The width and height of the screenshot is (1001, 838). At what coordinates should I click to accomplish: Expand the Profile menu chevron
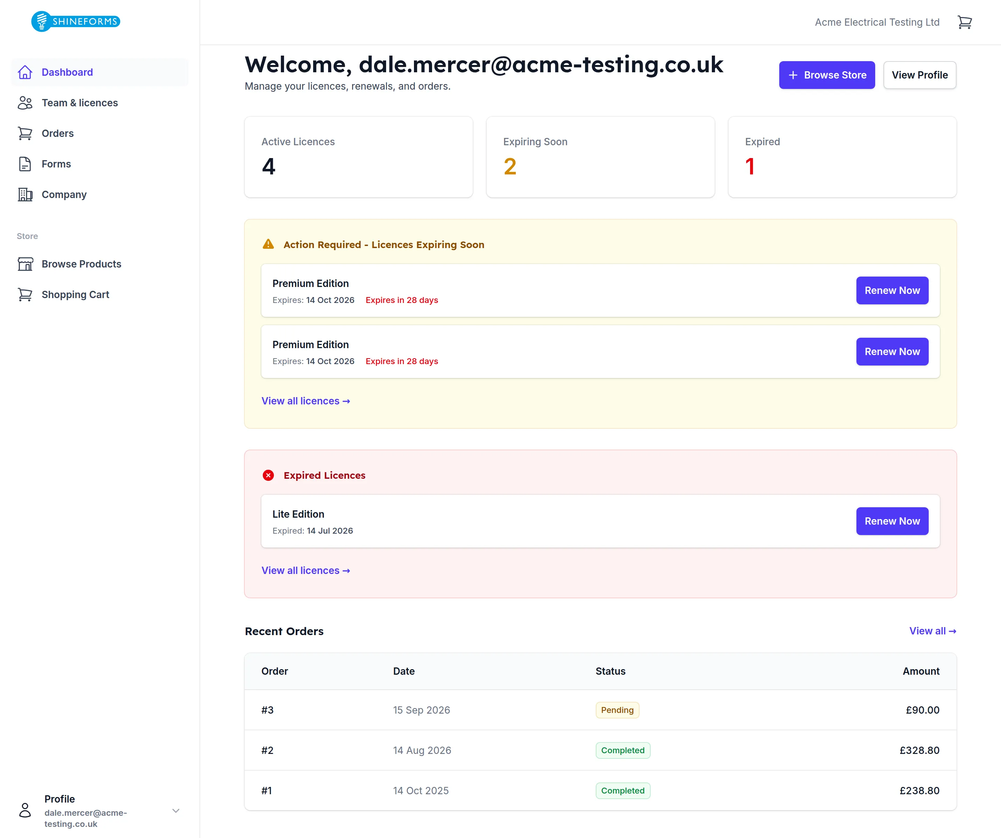(x=176, y=810)
